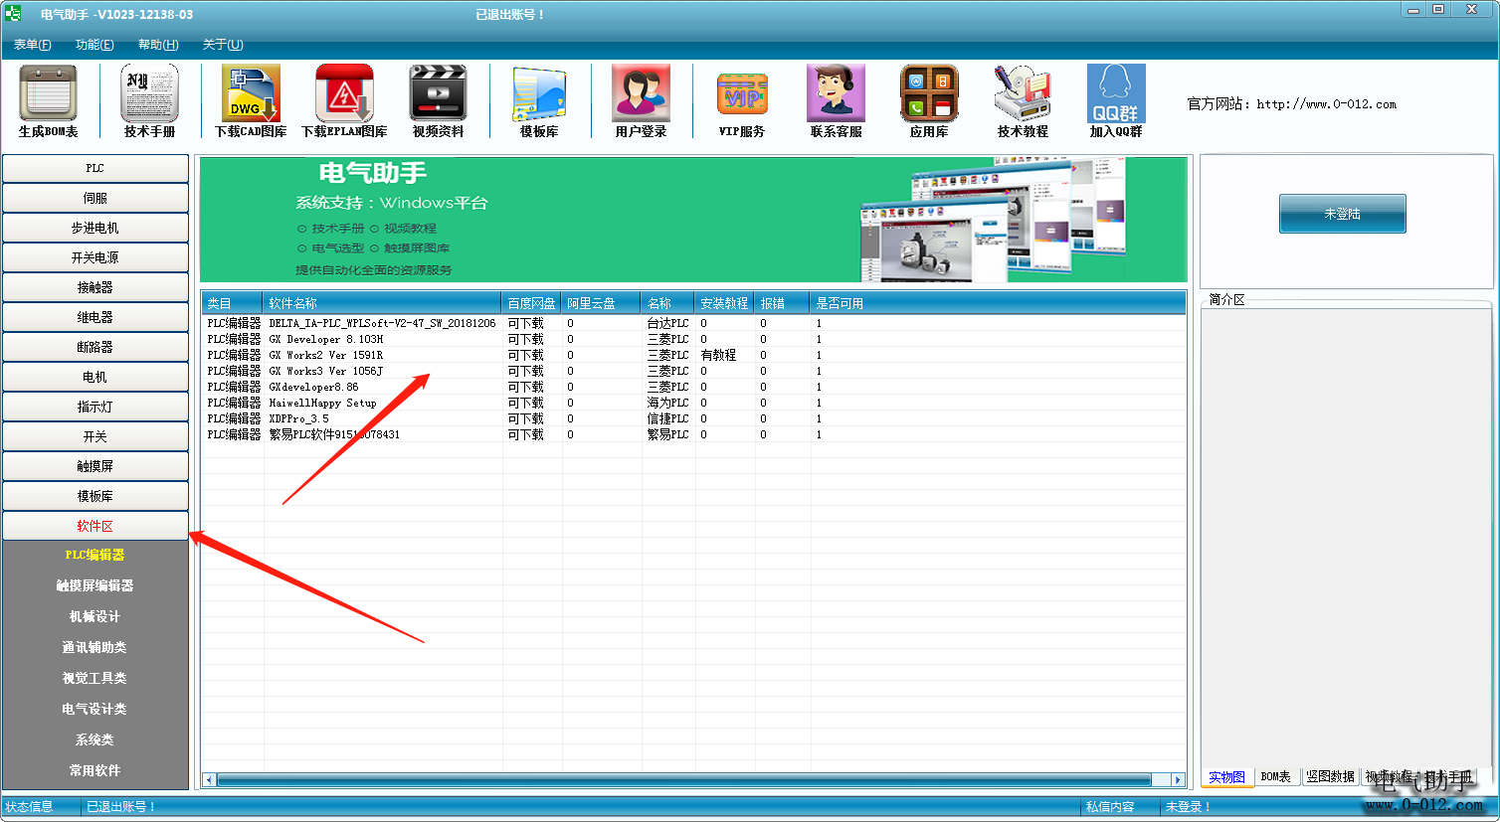Image resolution: width=1500 pixels, height=822 pixels.
Task: Switch to the 实物图 tab
Action: pyautogui.click(x=1226, y=777)
